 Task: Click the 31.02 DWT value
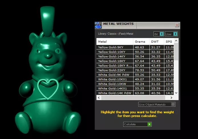click(156, 84)
